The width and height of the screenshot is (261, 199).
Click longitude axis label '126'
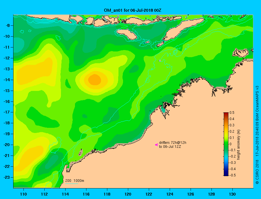click(x=191, y=194)
